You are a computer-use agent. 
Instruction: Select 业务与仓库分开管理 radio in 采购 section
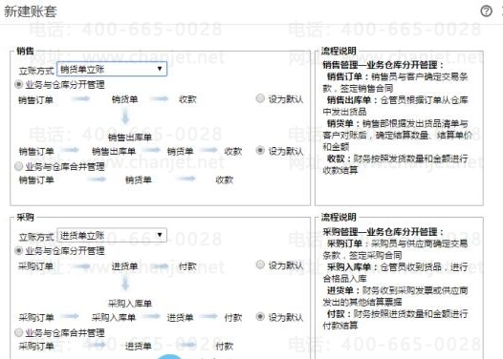click(x=18, y=251)
